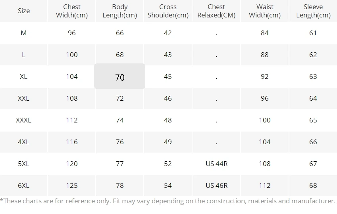
Task: Click the highlighted 70 body length cell
Action: (120, 76)
